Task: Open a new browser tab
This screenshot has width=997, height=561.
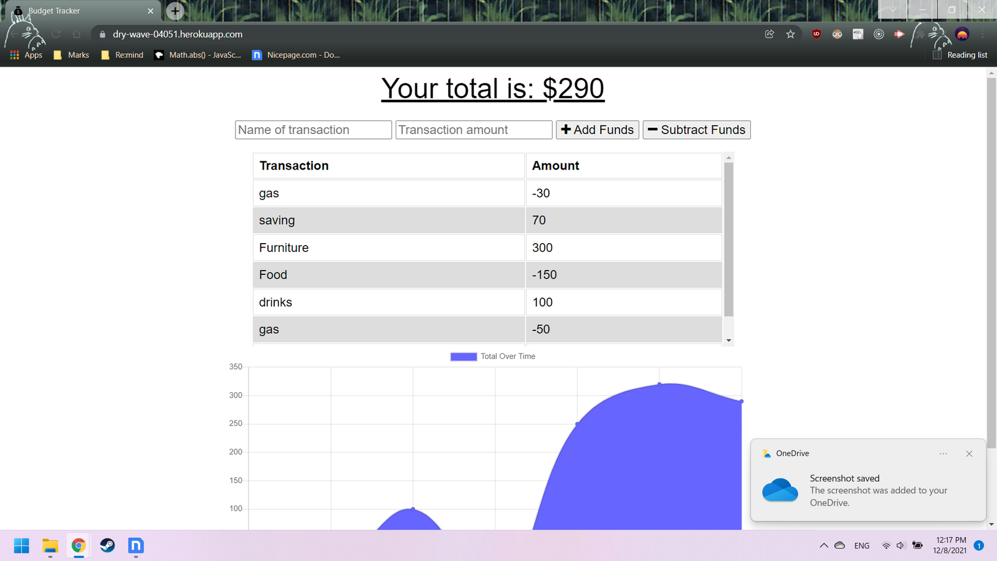Action: tap(175, 11)
